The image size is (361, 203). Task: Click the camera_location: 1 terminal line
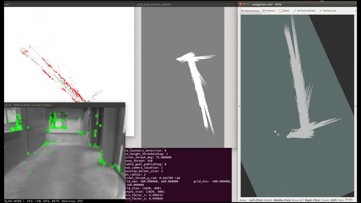click(144, 167)
